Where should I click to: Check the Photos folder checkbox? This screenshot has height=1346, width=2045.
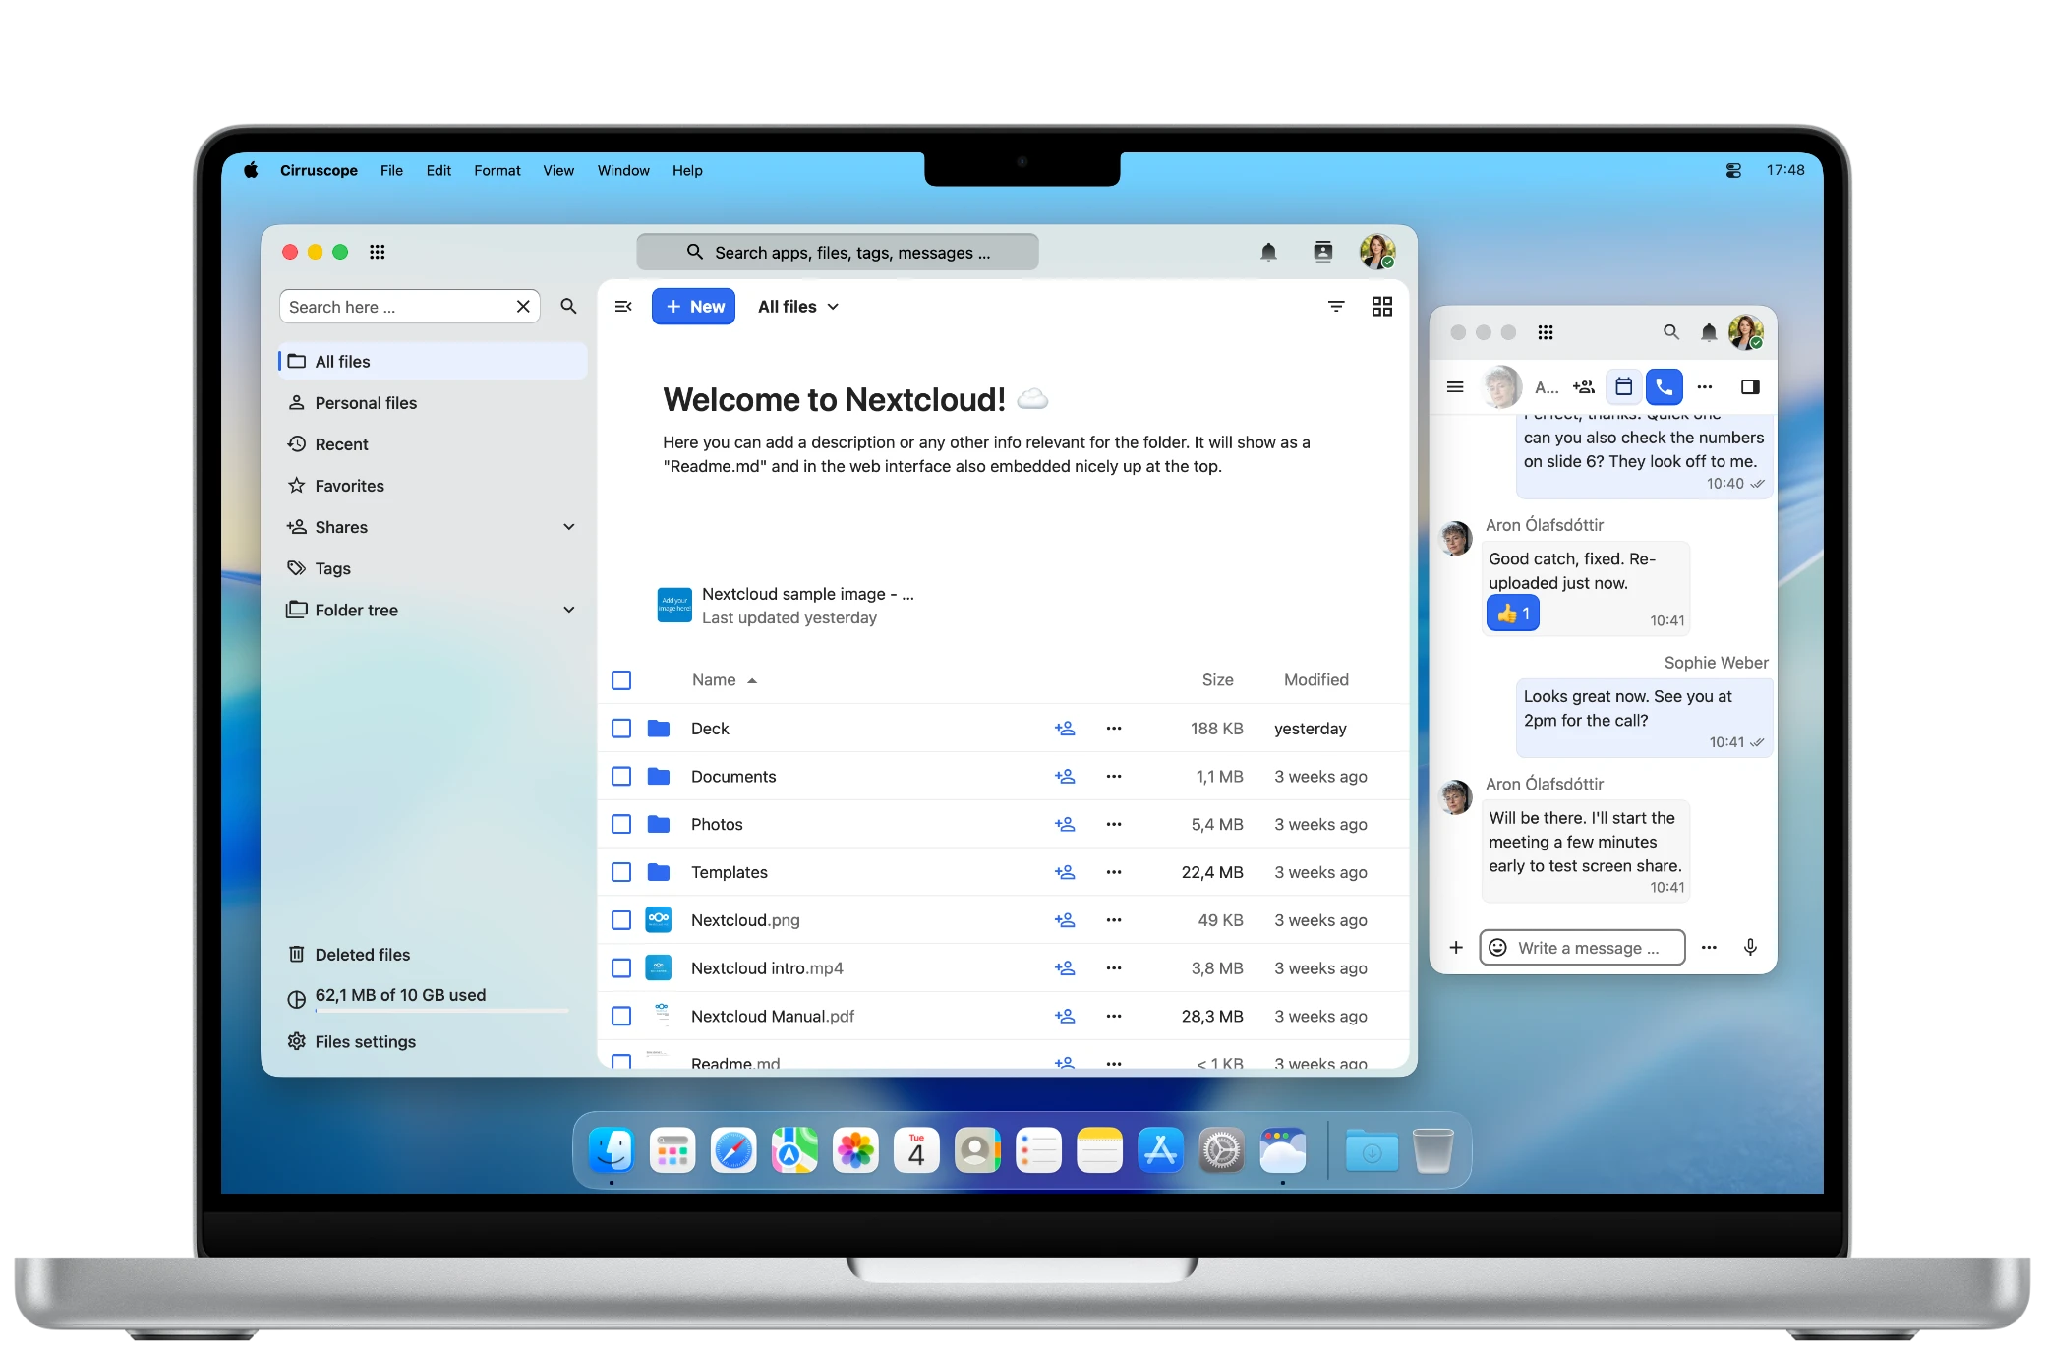point(621,825)
